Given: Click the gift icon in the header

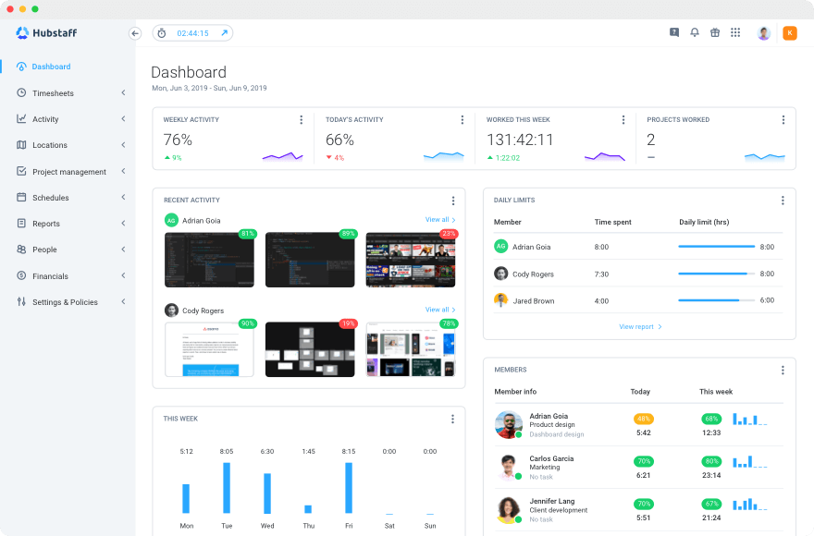Looking at the screenshot, I should [x=715, y=31].
